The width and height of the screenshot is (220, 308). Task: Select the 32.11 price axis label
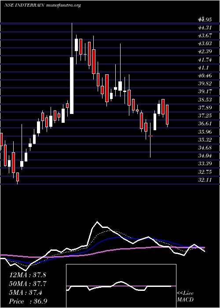coord(205,180)
